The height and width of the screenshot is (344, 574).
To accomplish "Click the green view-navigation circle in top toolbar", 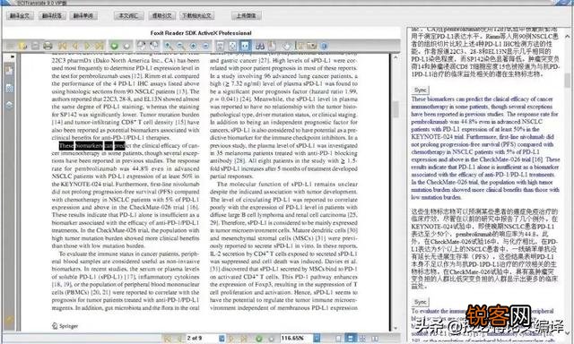I will click(114, 46).
